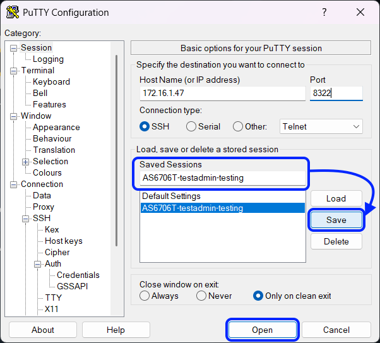Open the Appearance category
Screen dimensions: 380x343
(x=56, y=128)
